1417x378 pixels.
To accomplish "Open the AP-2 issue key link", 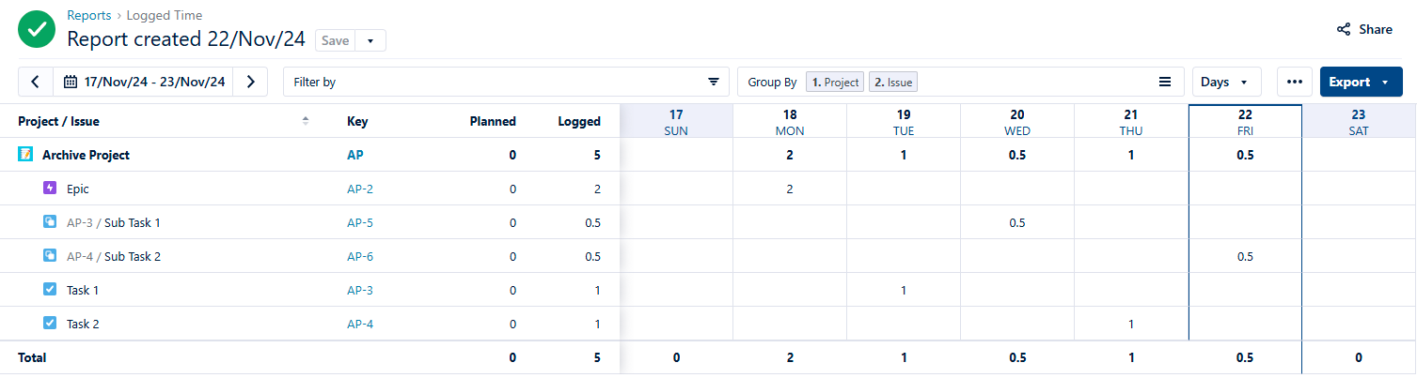I will 360,189.
